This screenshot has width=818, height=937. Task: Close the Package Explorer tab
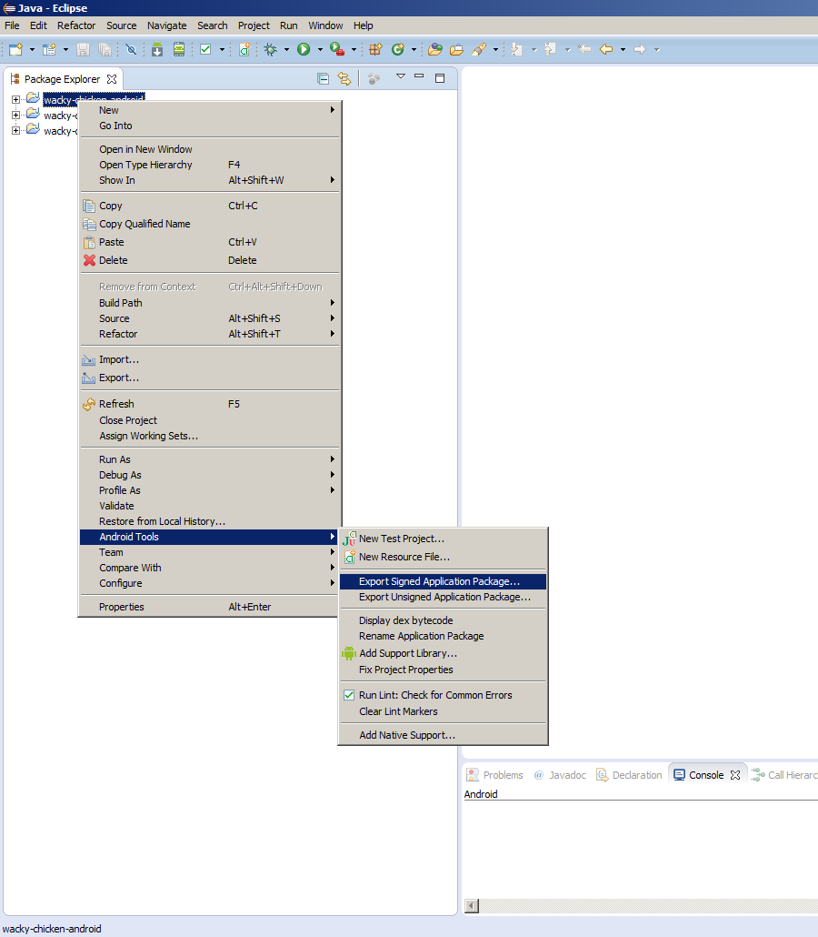112,79
